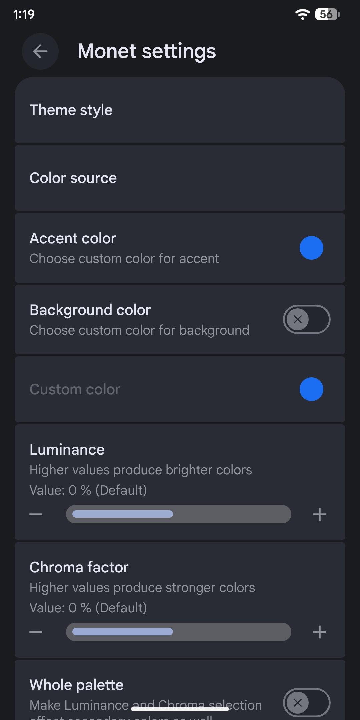This screenshot has width=360, height=720.
Task: Open the Color source option
Action: [x=73, y=178]
